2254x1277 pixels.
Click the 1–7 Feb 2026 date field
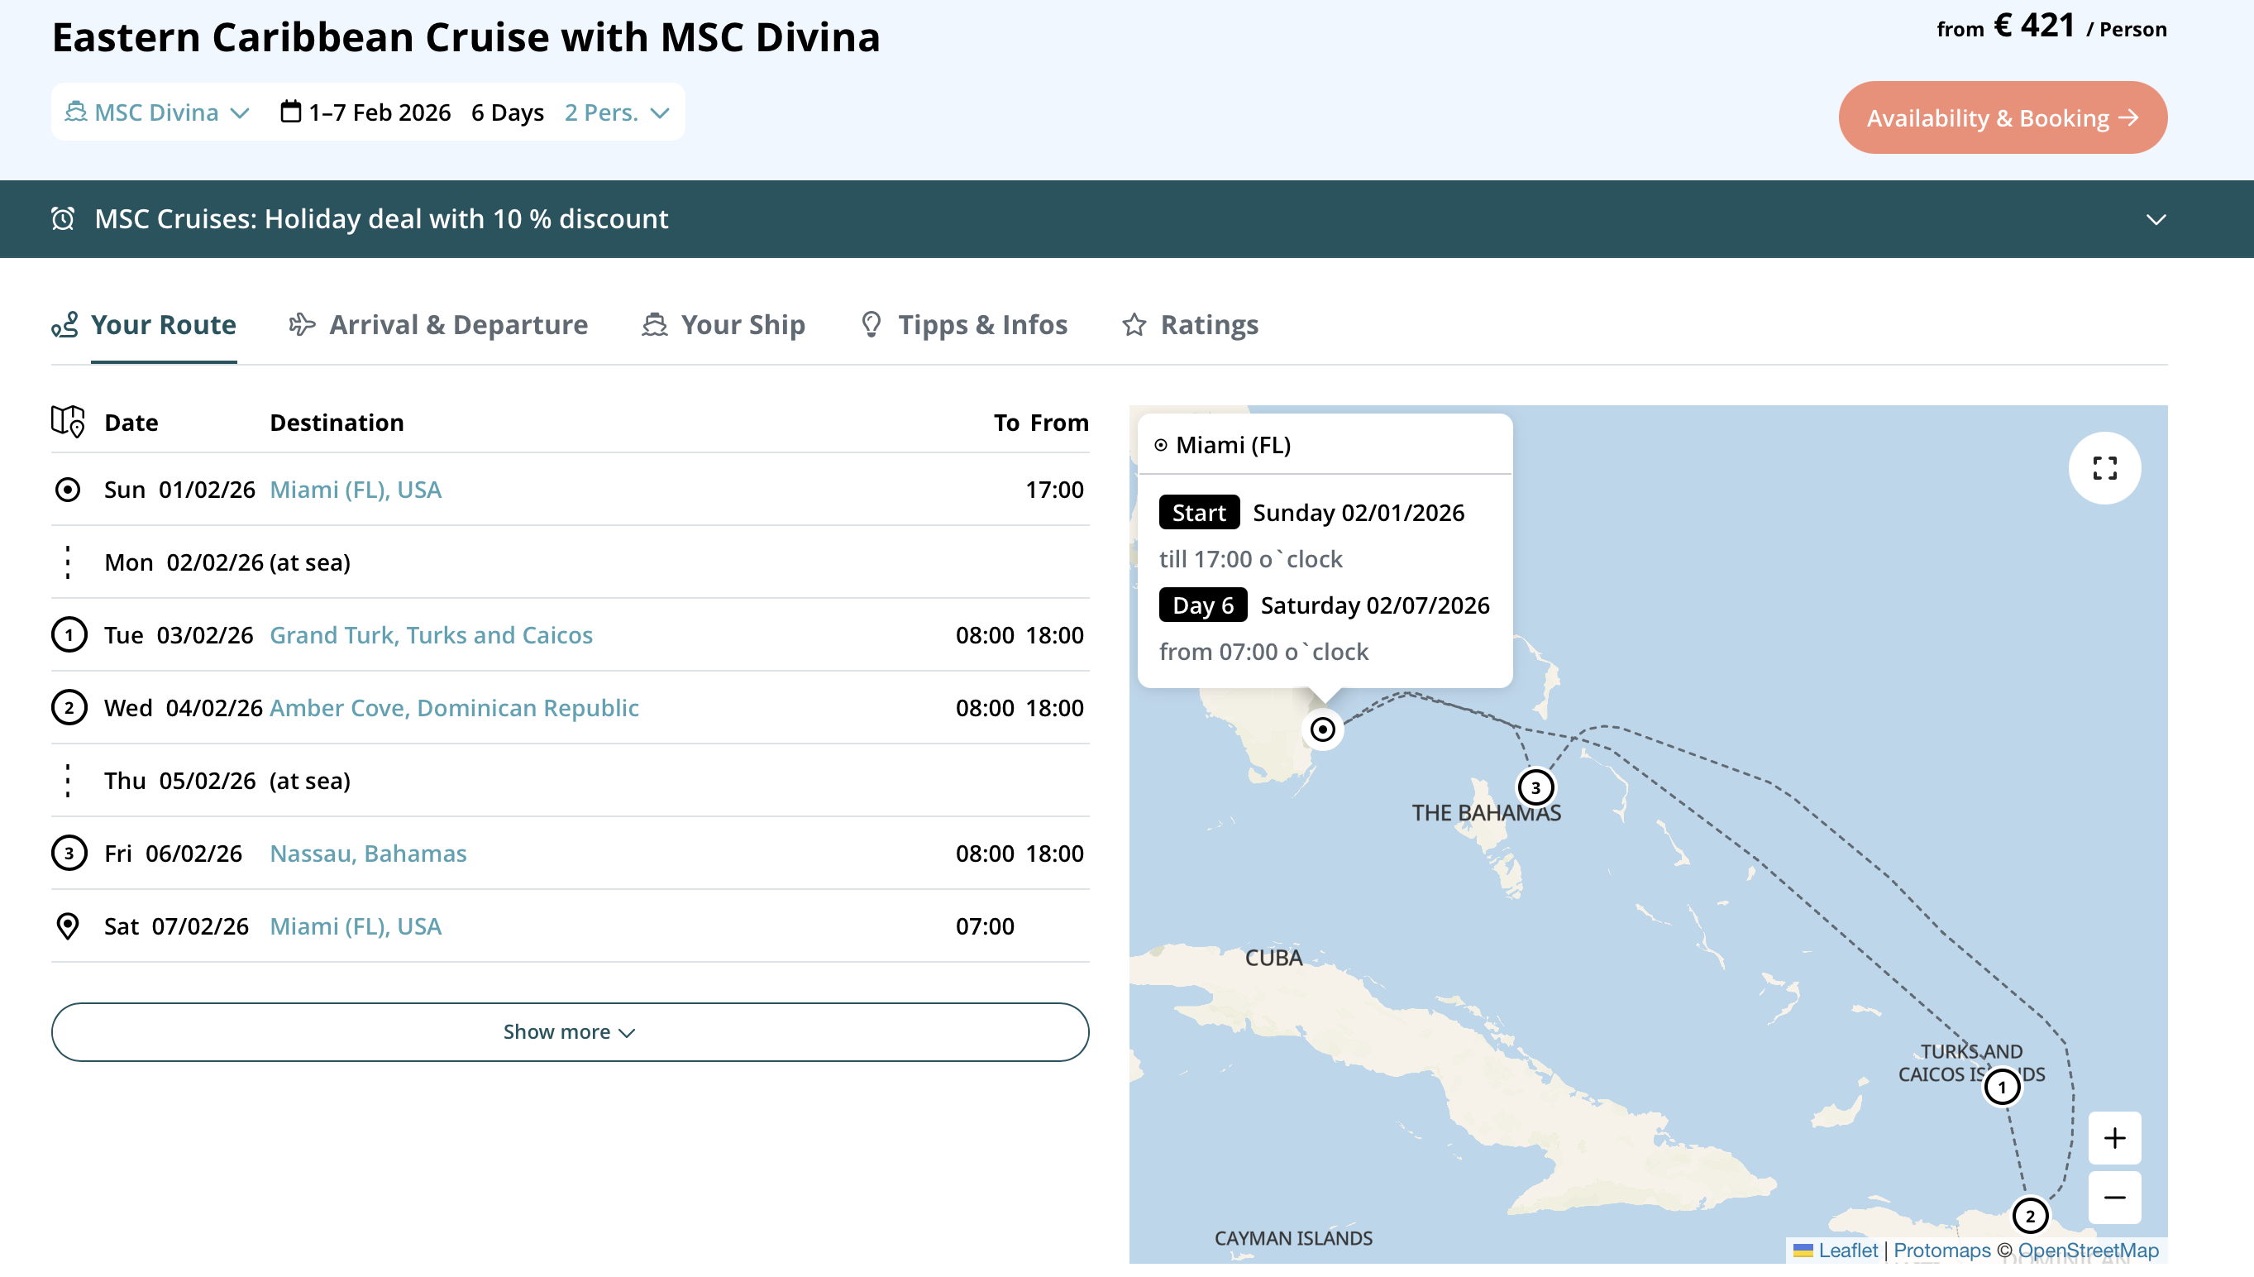[365, 112]
